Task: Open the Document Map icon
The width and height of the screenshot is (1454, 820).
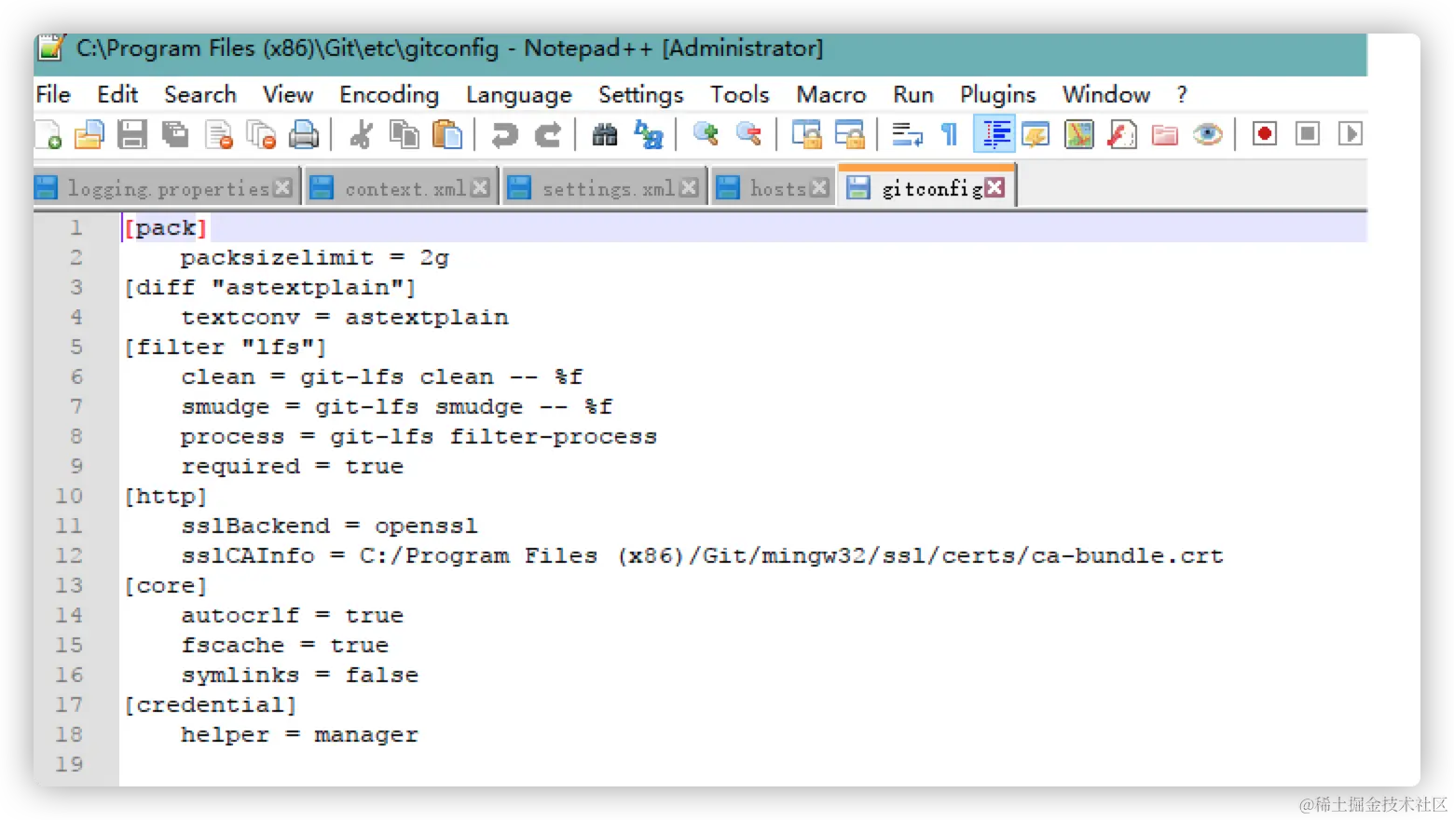Action: pyautogui.click(x=1079, y=135)
